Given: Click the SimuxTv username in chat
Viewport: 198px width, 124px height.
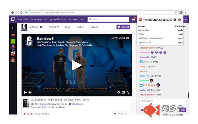Looking at the screenshot, I should (x=144, y=76).
